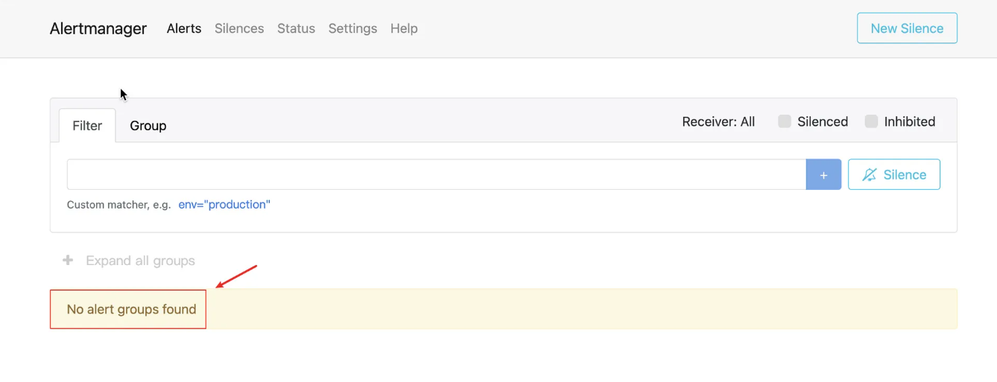
Task: Expand all groups via its text label
Action: (140, 261)
